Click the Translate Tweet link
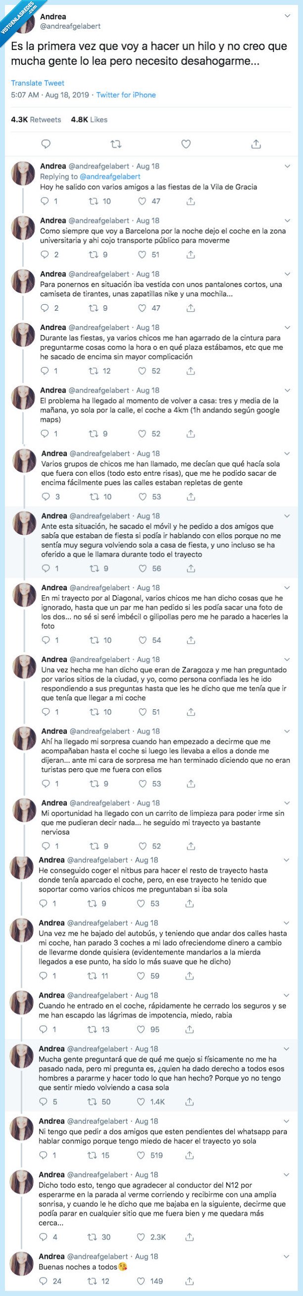 tap(38, 83)
